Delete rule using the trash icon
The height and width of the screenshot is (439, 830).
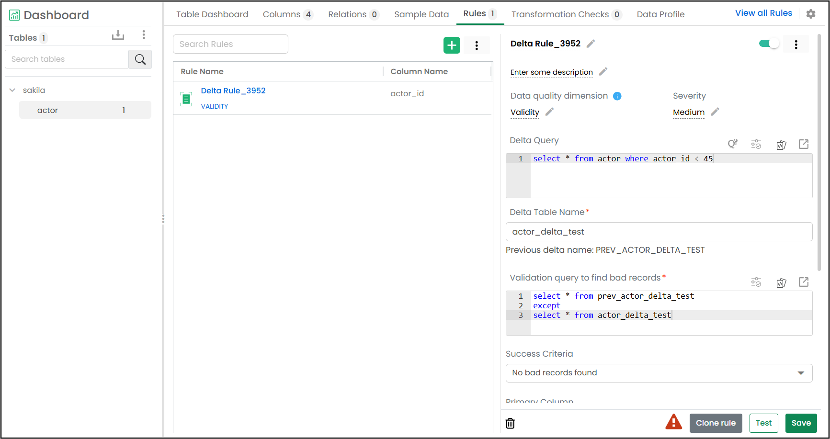pos(510,423)
